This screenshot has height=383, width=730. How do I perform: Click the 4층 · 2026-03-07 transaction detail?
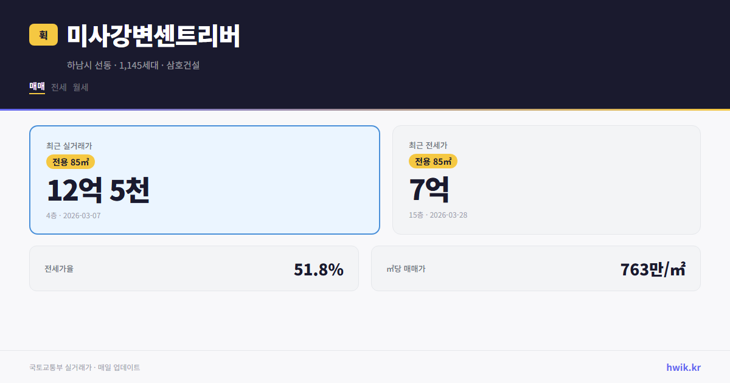pos(73,215)
